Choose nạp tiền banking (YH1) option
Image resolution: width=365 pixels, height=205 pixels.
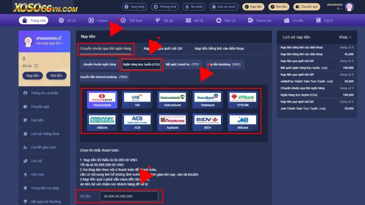click(224, 64)
